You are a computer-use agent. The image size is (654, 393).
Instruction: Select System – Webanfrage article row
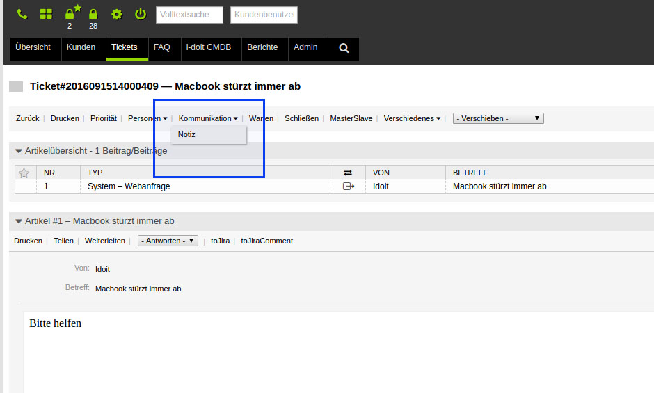129,186
